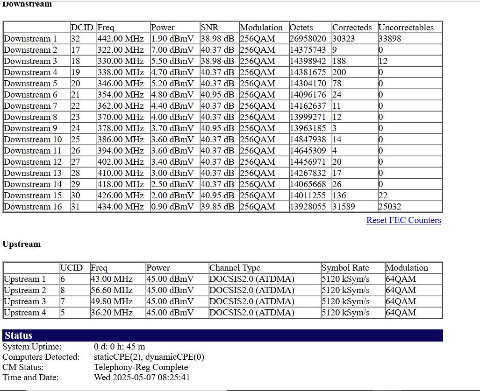Select Telephony-Reg Complete status text
The width and height of the screenshot is (480, 391).
pos(141,367)
